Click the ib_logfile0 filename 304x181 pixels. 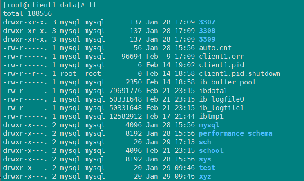[221, 99]
